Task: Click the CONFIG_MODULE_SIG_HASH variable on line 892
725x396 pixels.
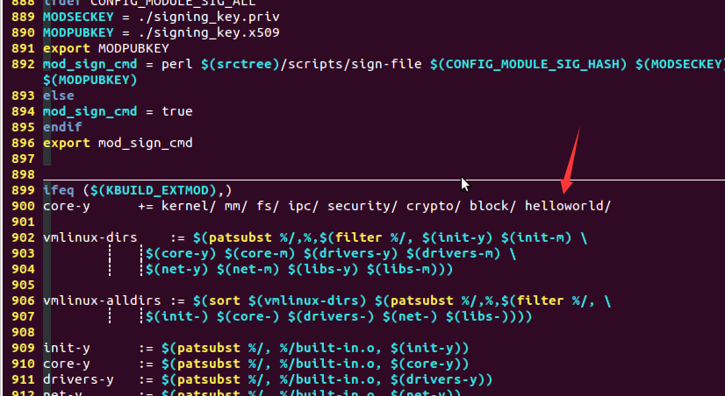Action: point(528,64)
